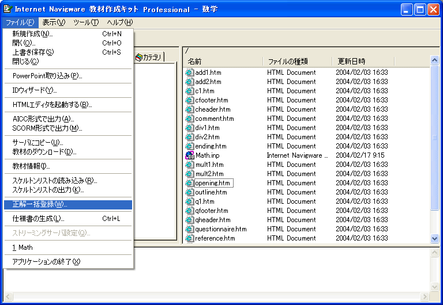The width and height of the screenshot is (443, 305).
Task: Select 上書き保存(S) menu entry
Action: (x=68, y=52)
